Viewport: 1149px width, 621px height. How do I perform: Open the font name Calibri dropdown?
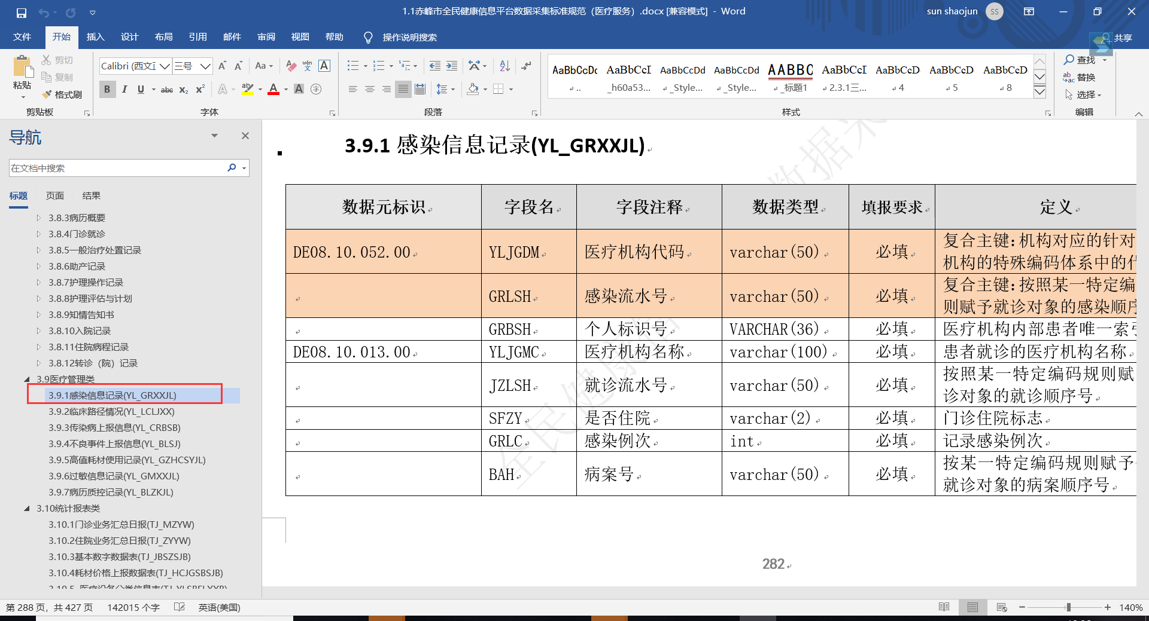pyautogui.click(x=165, y=66)
